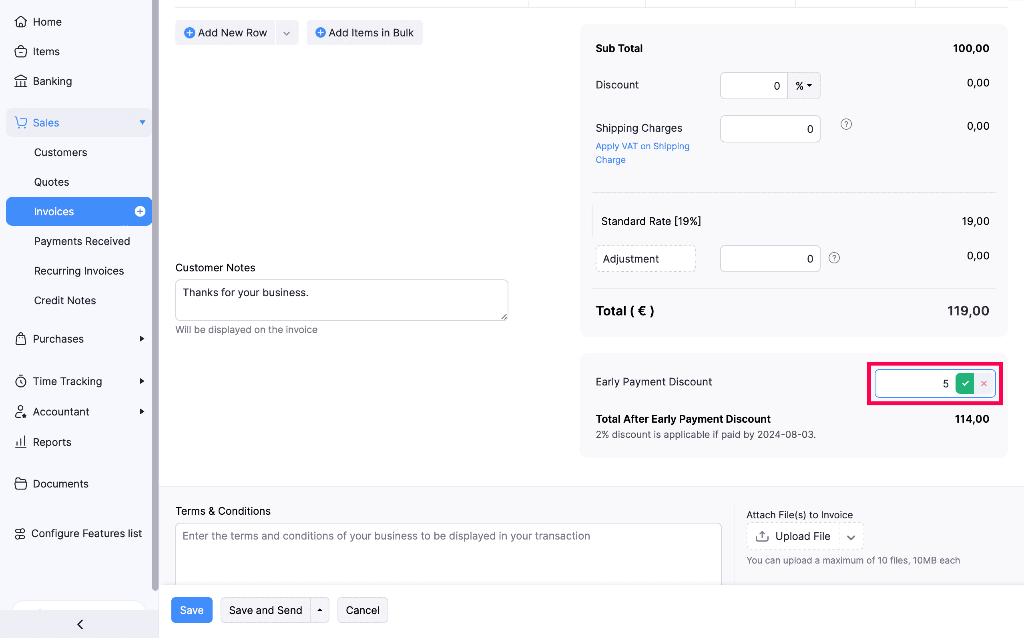1024x638 pixels.
Task: Open the Items section
Action: point(46,51)
